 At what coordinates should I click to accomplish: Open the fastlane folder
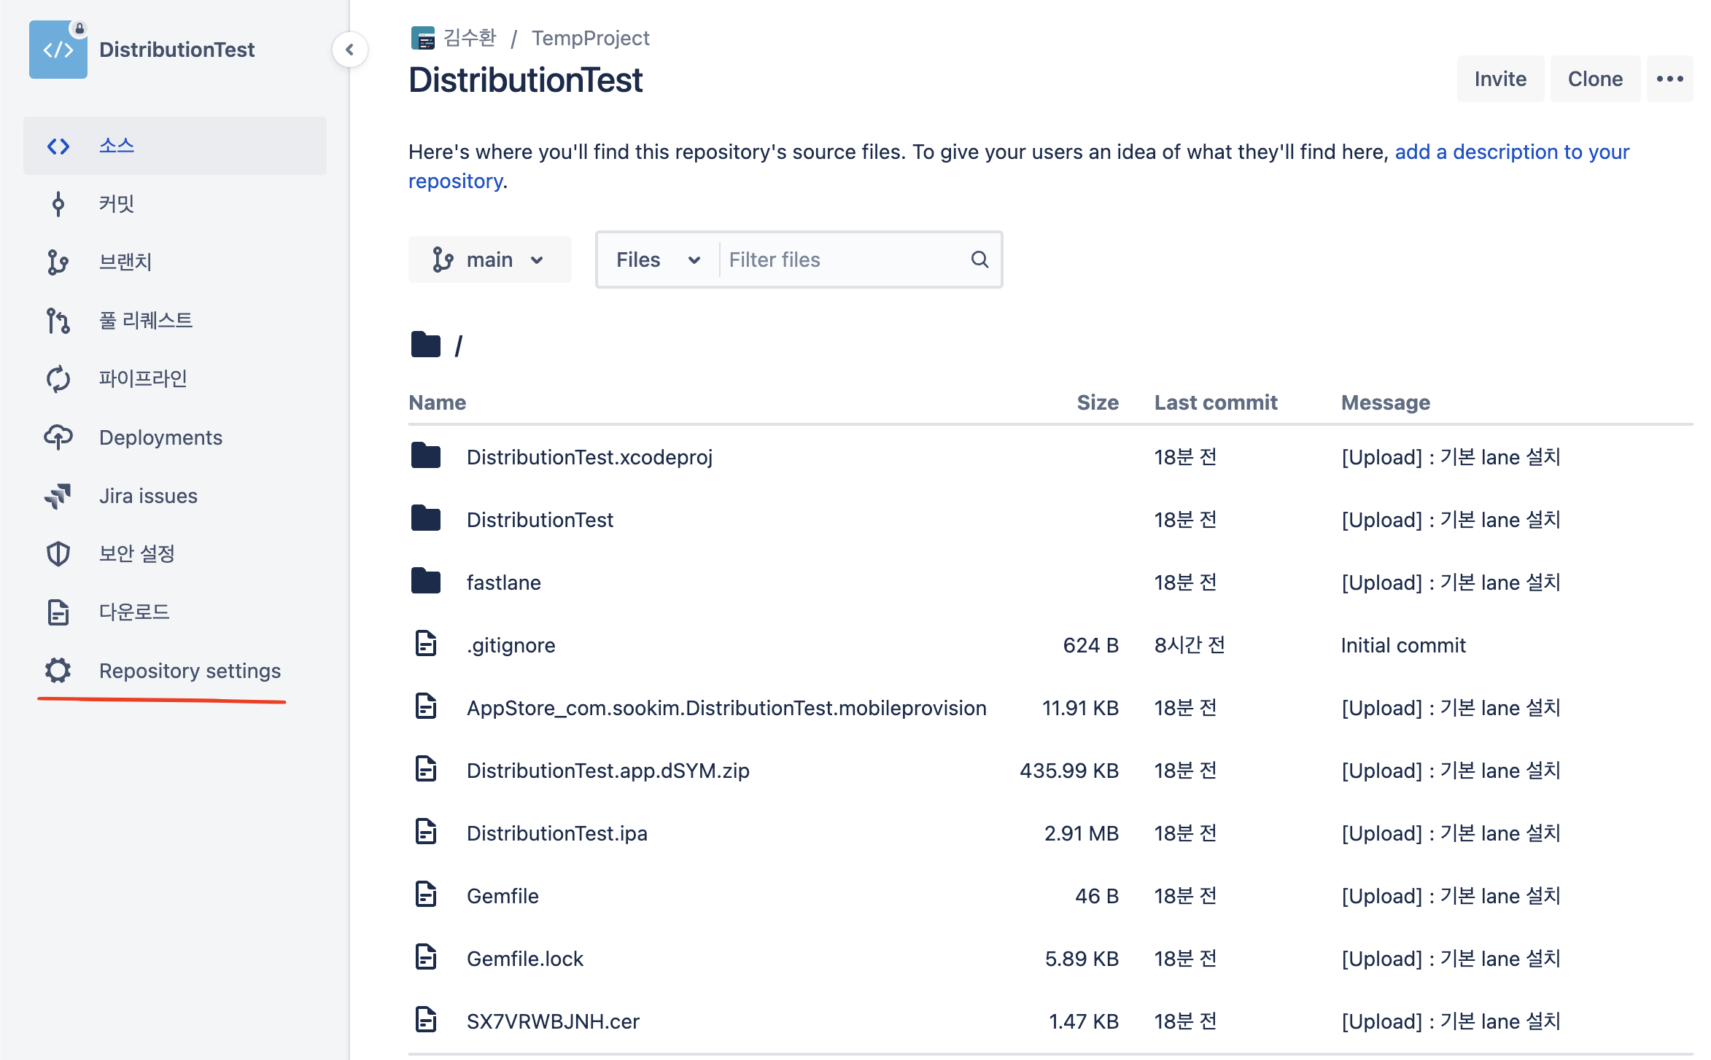coord(503,582)
